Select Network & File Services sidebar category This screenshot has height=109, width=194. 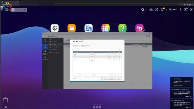click(45, 52)
